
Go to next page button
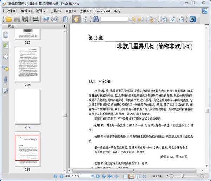tap(98, 176)
